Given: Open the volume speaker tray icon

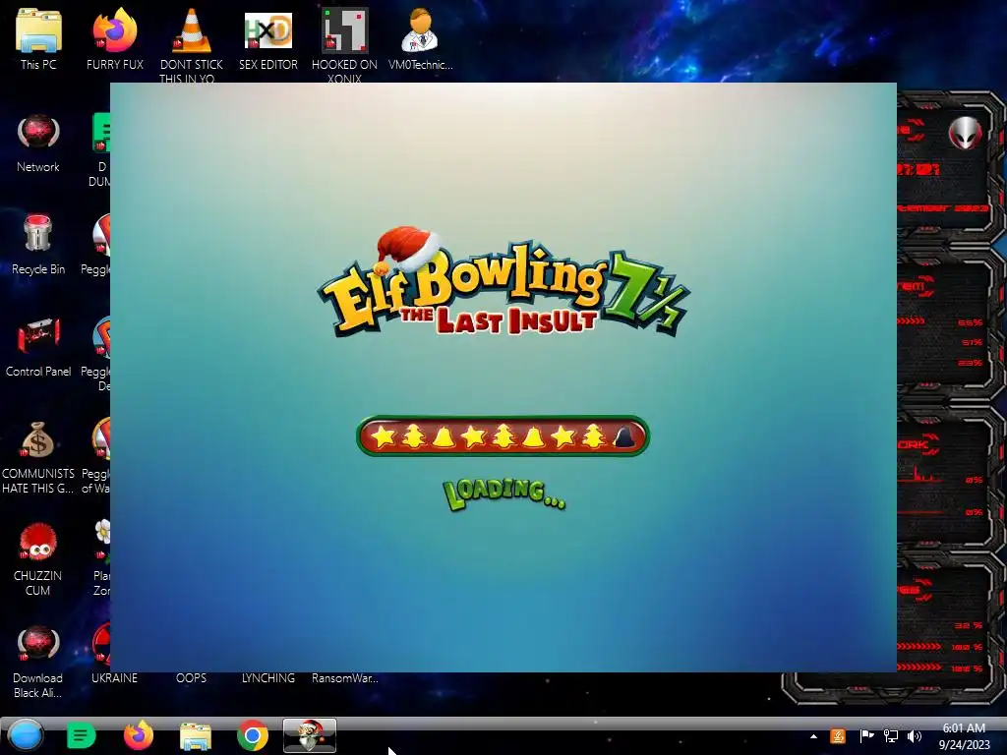Looking at the screenshot, I should (x=915, y=736).
